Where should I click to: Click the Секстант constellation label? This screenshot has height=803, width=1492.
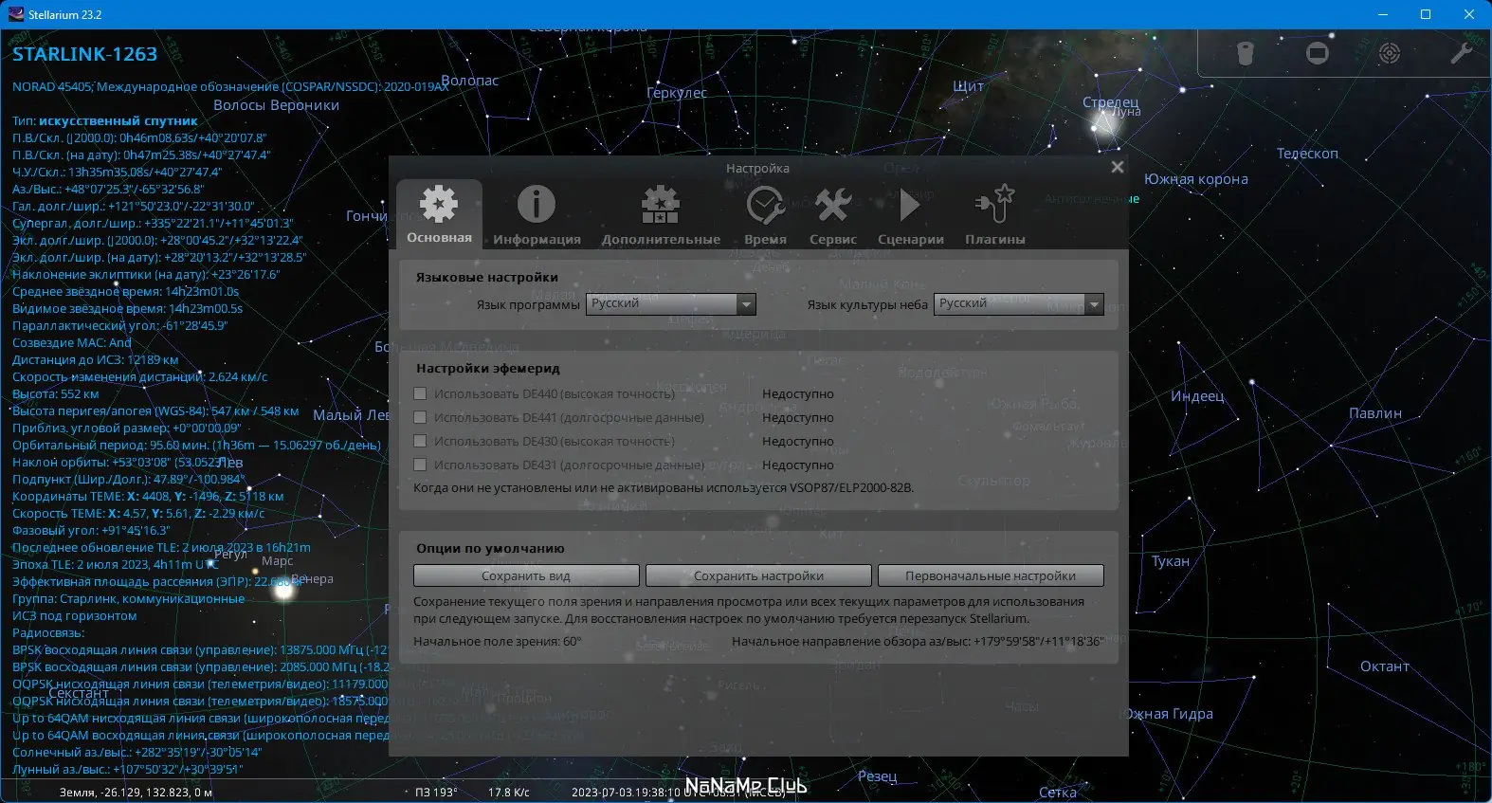click(79, 693)
